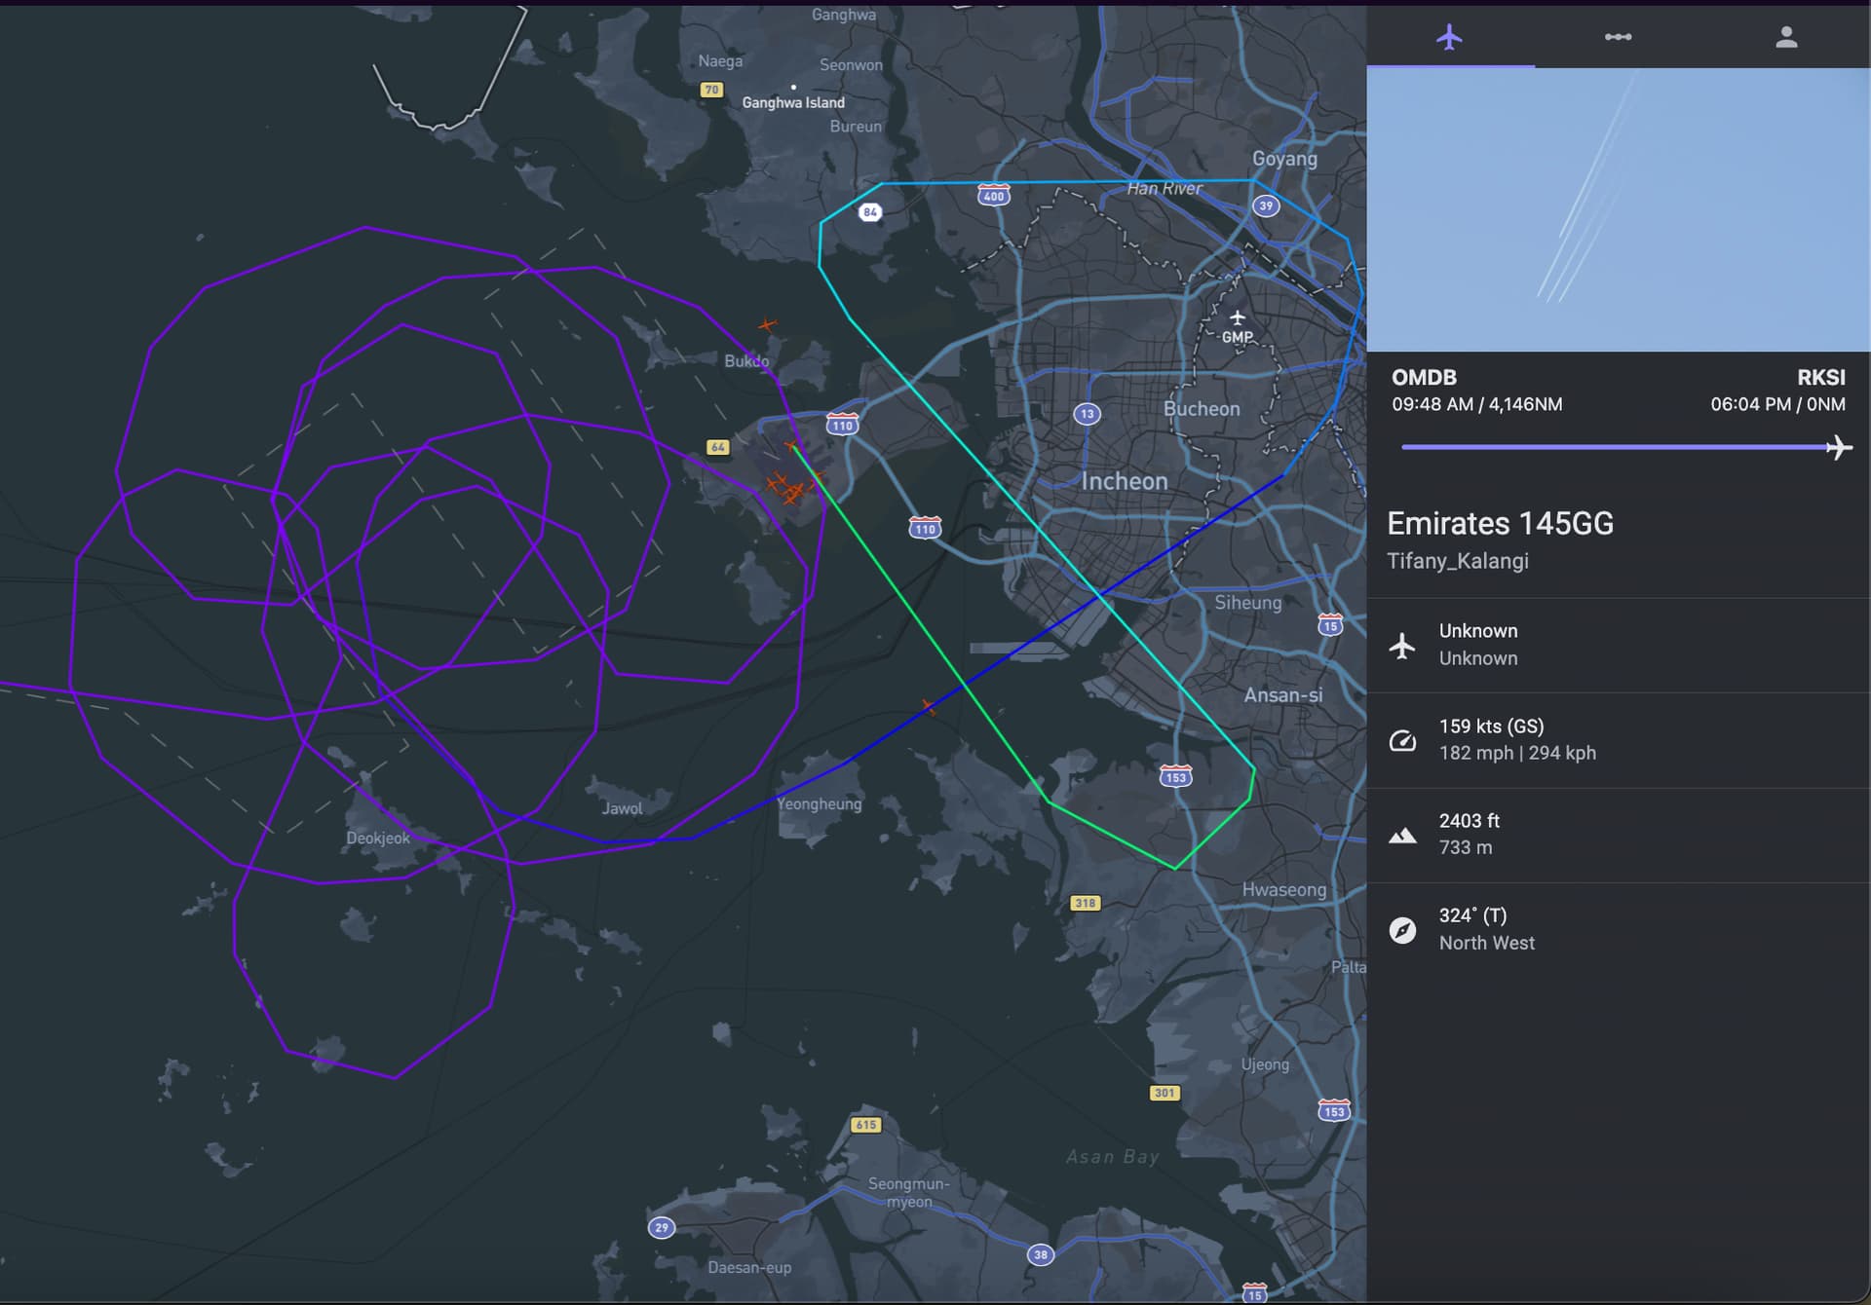Switch to the flight plan route tab
Screen dimensions: 1871x1305
pyautogui.click(x=1618, y=37)
